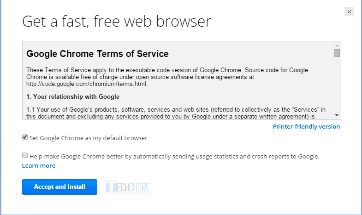Open the Learn more link
Viewport: 362px width, 215px height.
39,165
